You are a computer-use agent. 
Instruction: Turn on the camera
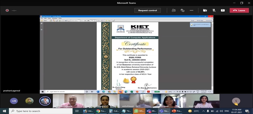(x=205, y=10)
